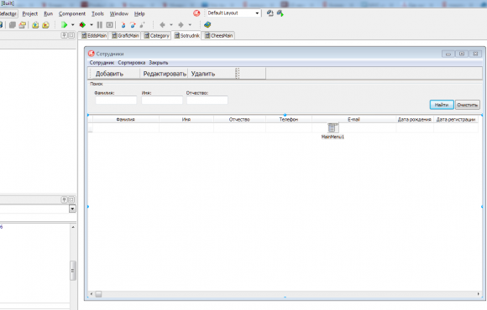Click the Save Desktop layout icon

pos(270,13)
